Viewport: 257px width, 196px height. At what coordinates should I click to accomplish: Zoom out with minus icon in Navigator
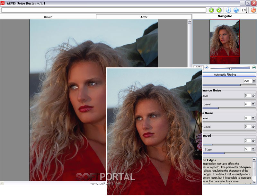click(x=207, y=67)
